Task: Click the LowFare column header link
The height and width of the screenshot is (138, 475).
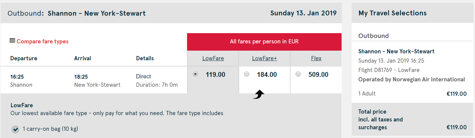Action: [x=213, y=58]
